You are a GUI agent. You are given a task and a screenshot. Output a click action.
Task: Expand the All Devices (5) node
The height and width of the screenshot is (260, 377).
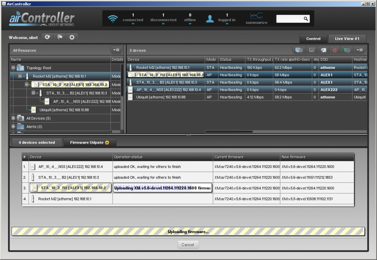tap(14, 118)
